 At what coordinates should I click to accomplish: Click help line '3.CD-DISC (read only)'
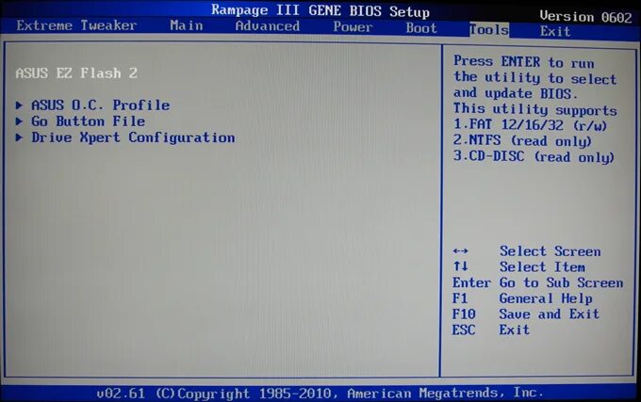534,156
